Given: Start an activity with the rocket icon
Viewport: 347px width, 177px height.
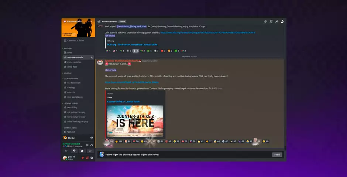Looking at the screenshot, I should [x=82, y=151].
